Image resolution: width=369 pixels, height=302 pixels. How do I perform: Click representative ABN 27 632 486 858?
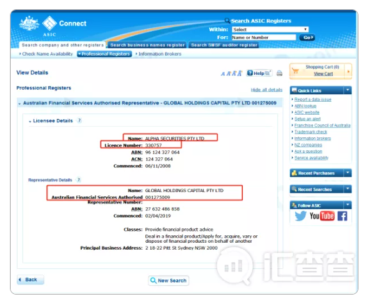coord(162,209)
